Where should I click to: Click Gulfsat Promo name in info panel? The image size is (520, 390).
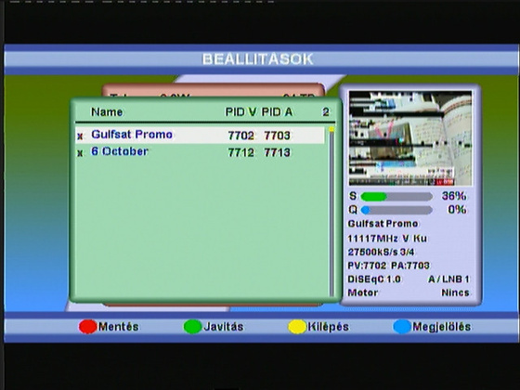tap(383, 224)
